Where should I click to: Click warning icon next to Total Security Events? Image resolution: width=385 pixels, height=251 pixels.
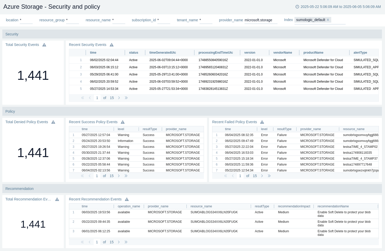pyautogui.click(x=44, y=45)
